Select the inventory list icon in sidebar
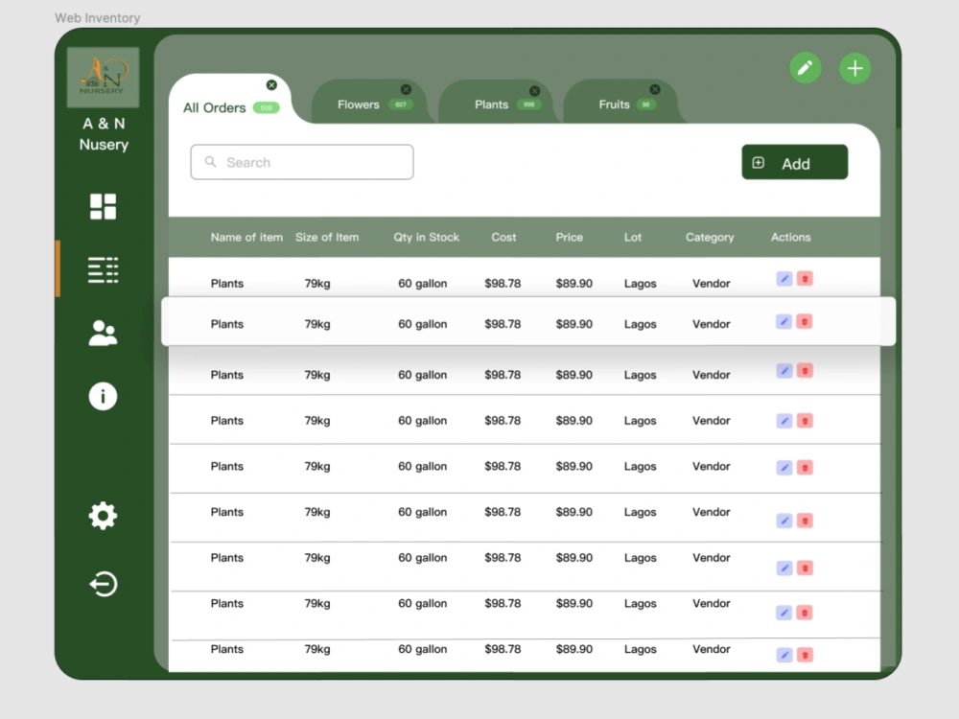 [x=103, y=269]
